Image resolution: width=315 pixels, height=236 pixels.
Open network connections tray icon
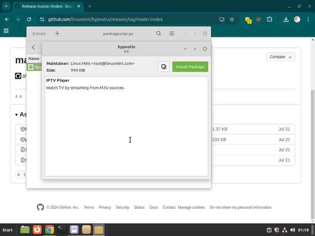[x=285, y=230]
